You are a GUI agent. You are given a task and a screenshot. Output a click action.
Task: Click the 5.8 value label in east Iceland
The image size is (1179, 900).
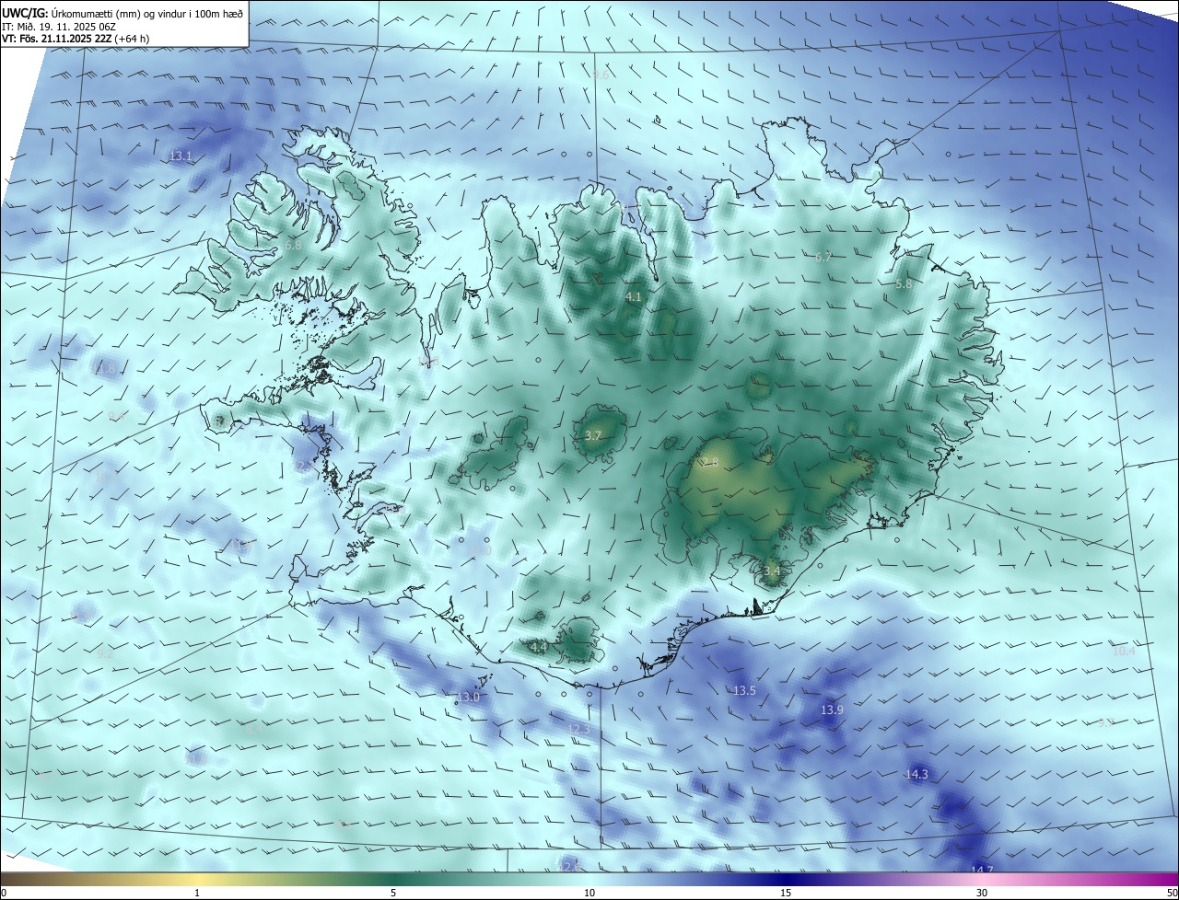[x=904, y=284]
